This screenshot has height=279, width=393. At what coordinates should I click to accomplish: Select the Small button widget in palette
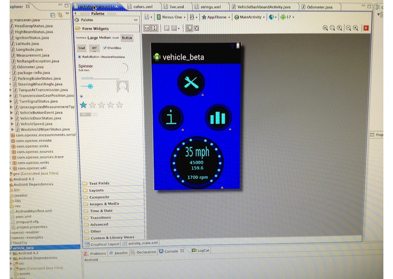81,48
